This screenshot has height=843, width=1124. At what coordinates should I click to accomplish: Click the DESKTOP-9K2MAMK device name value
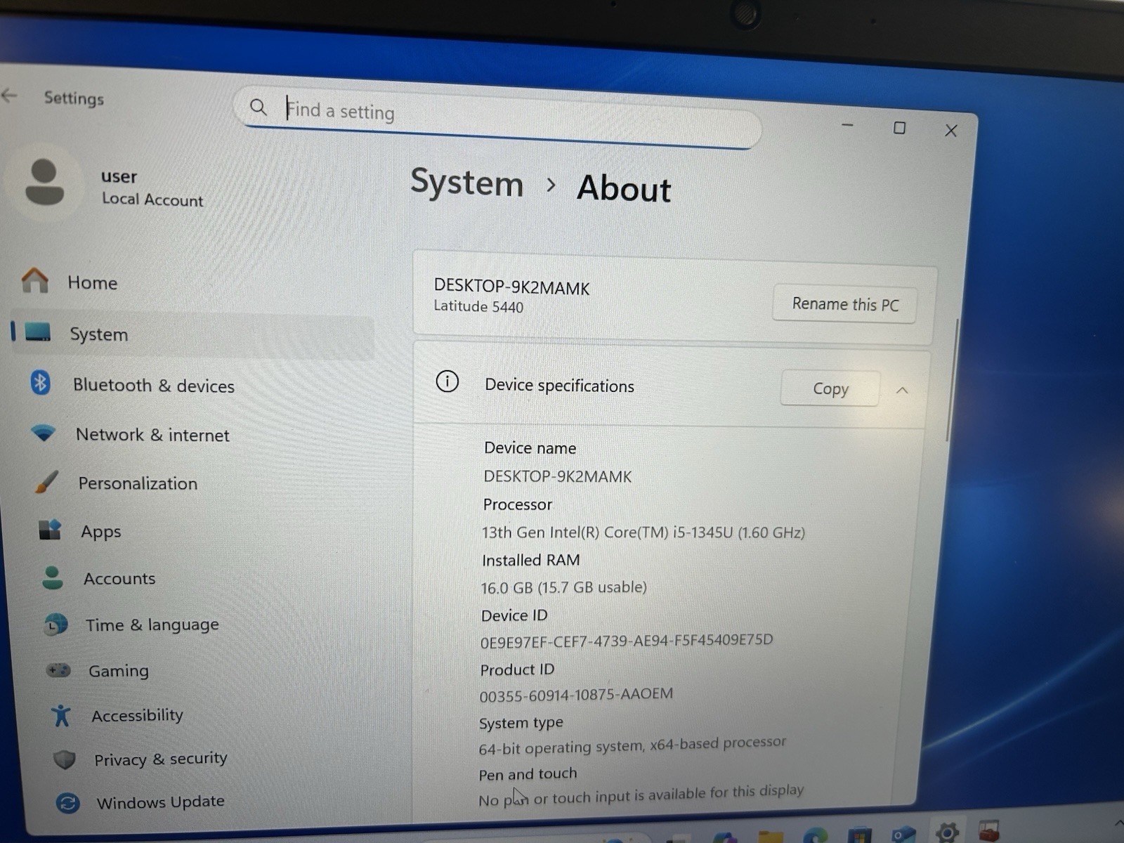coord(558,476)
